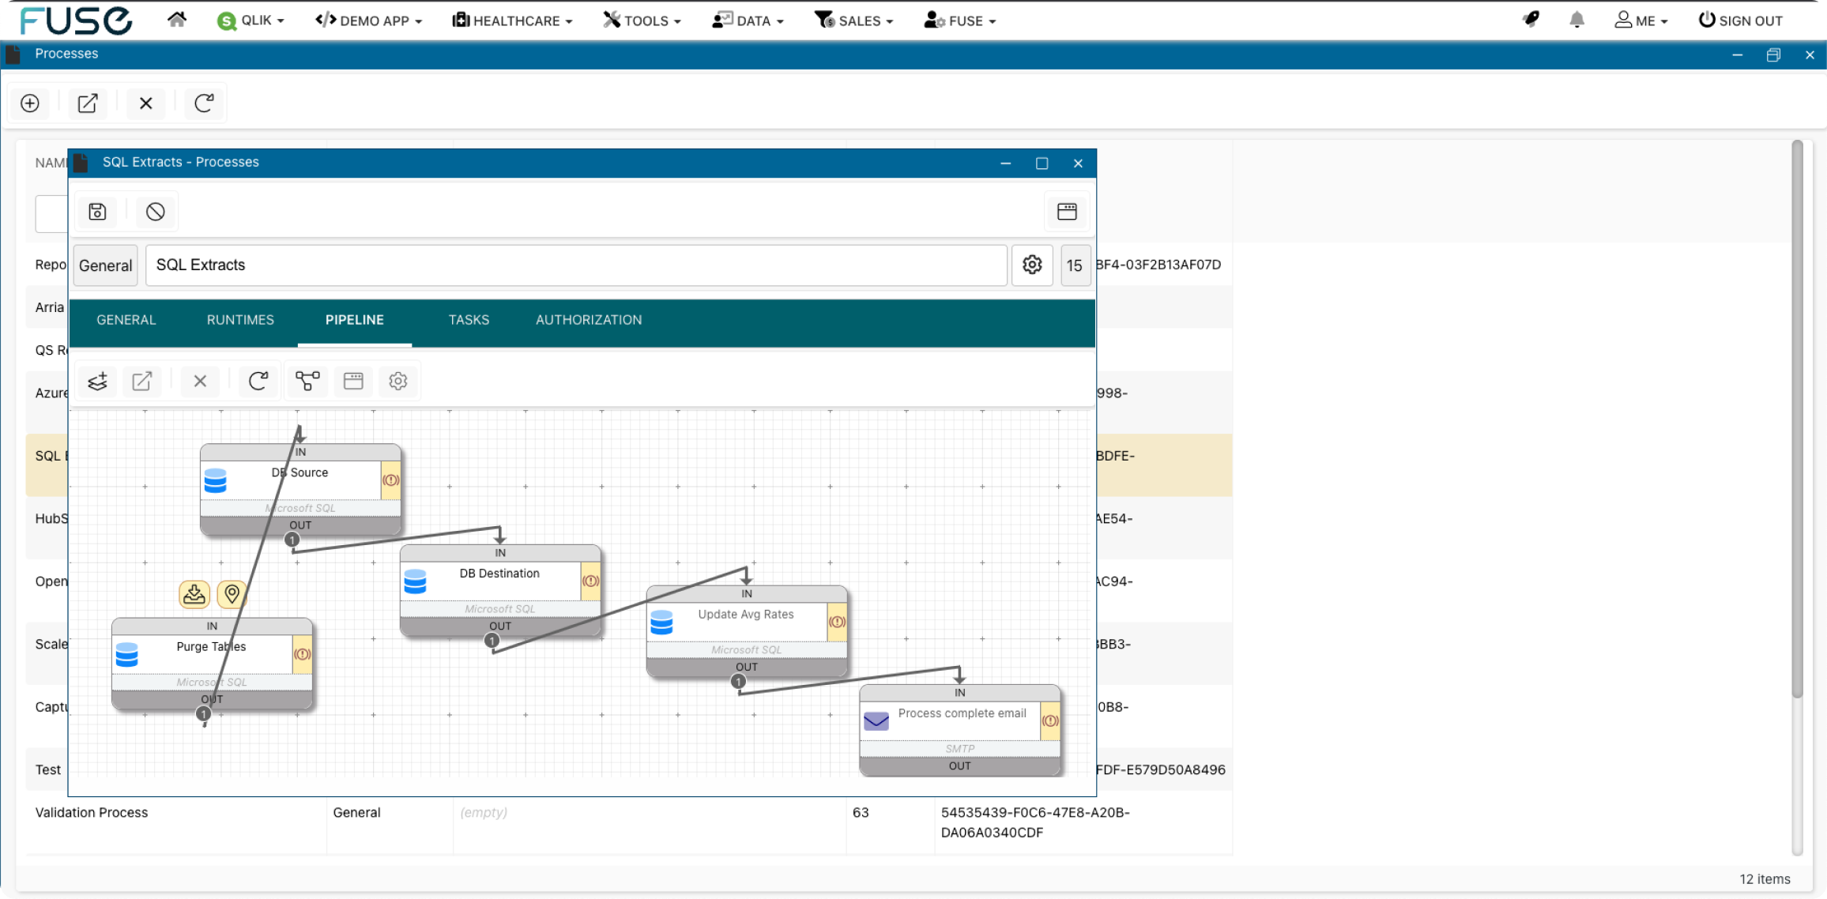Image resolution: width=1827 pixels, height=899 pixels.
Task: Click the location pin icon above Purge Tables
Action: click(232, 594)
